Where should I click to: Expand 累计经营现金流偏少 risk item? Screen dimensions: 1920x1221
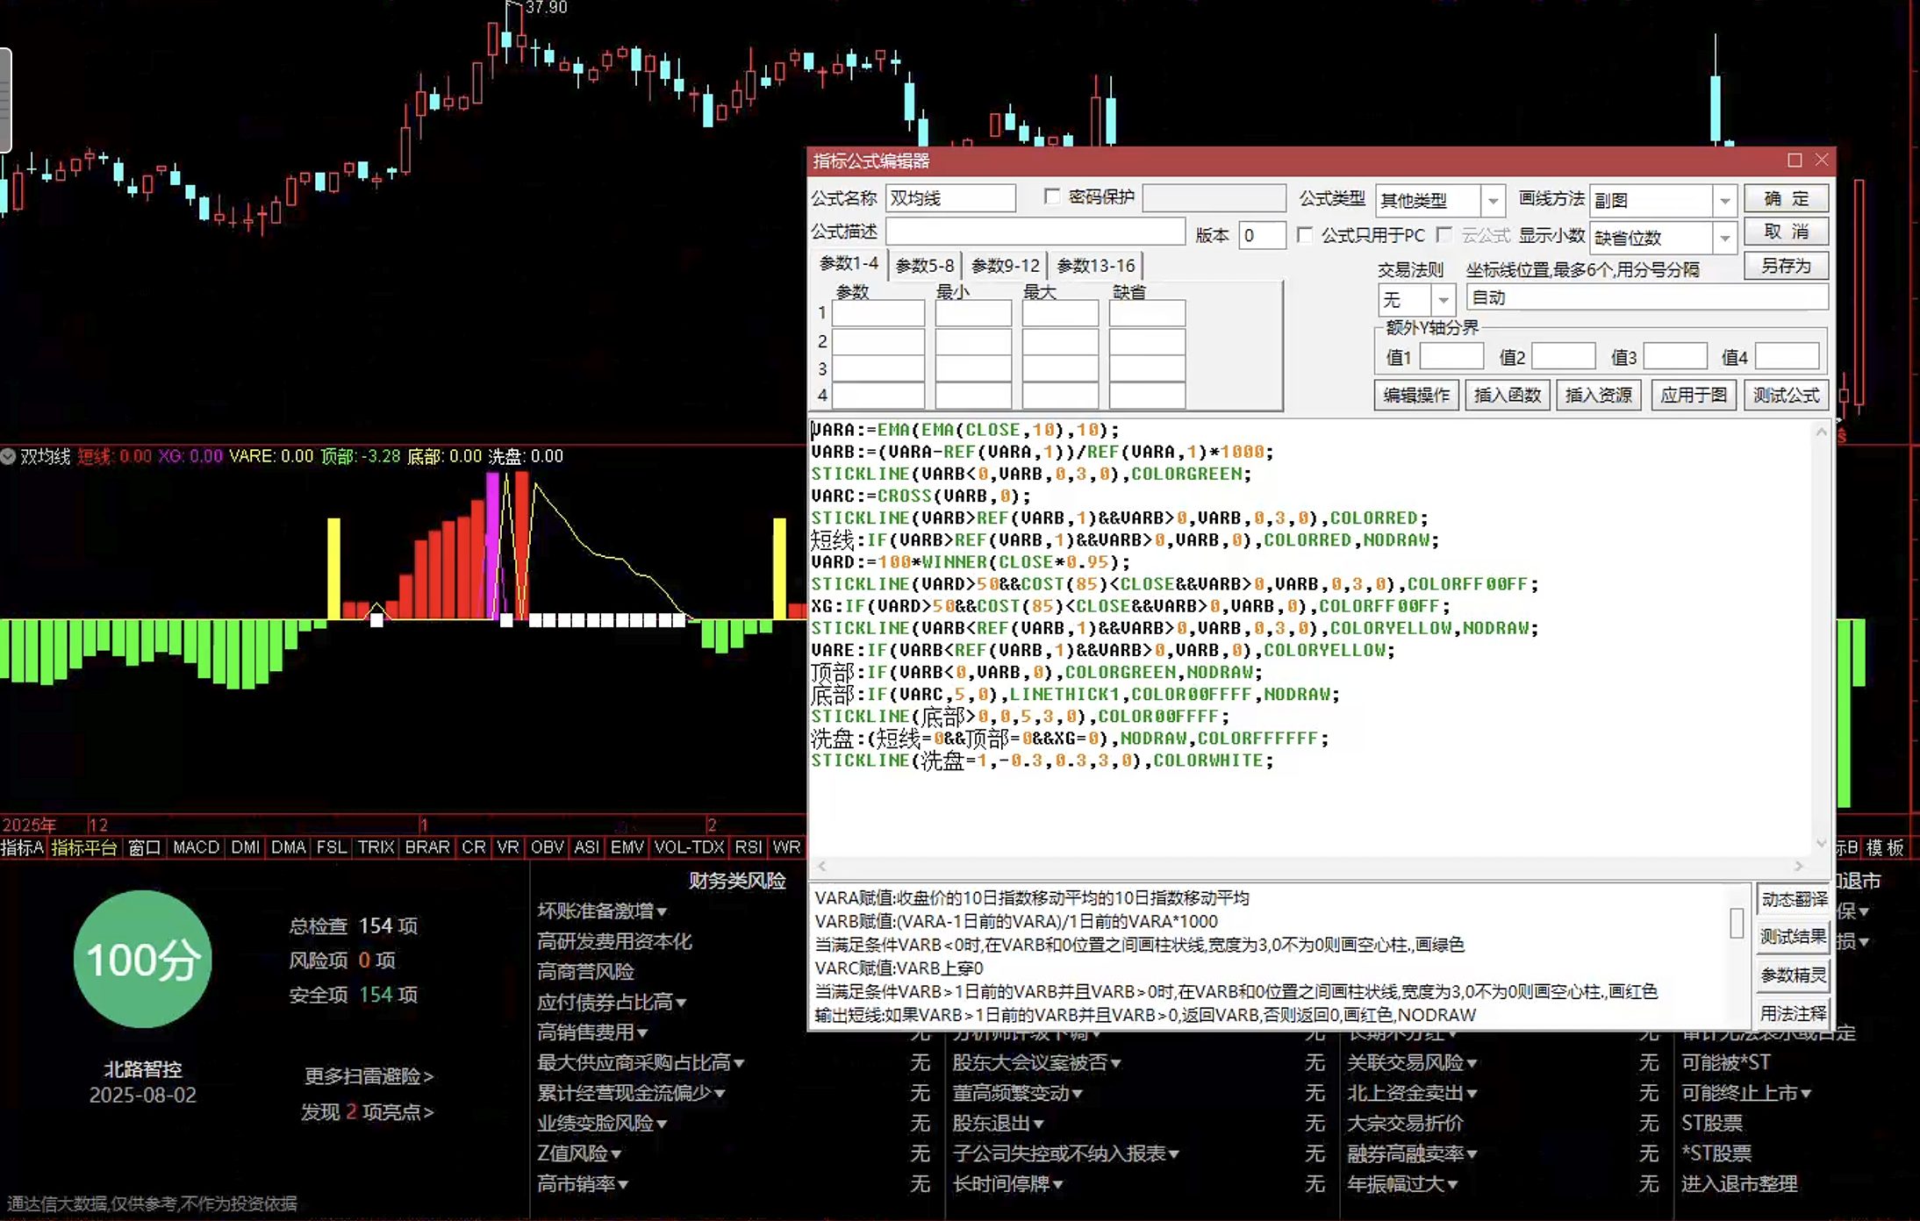[x=631, y=1093]
